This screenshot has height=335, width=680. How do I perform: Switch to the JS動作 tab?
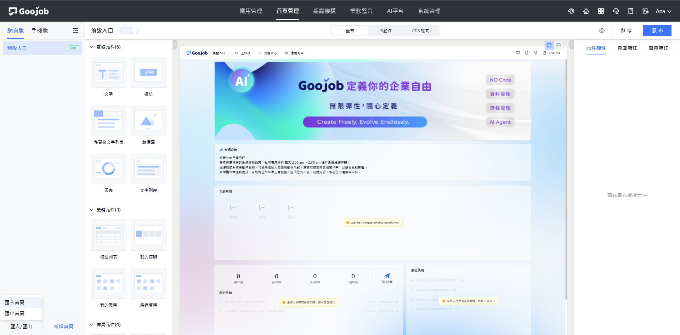click(x=385, y=31)
